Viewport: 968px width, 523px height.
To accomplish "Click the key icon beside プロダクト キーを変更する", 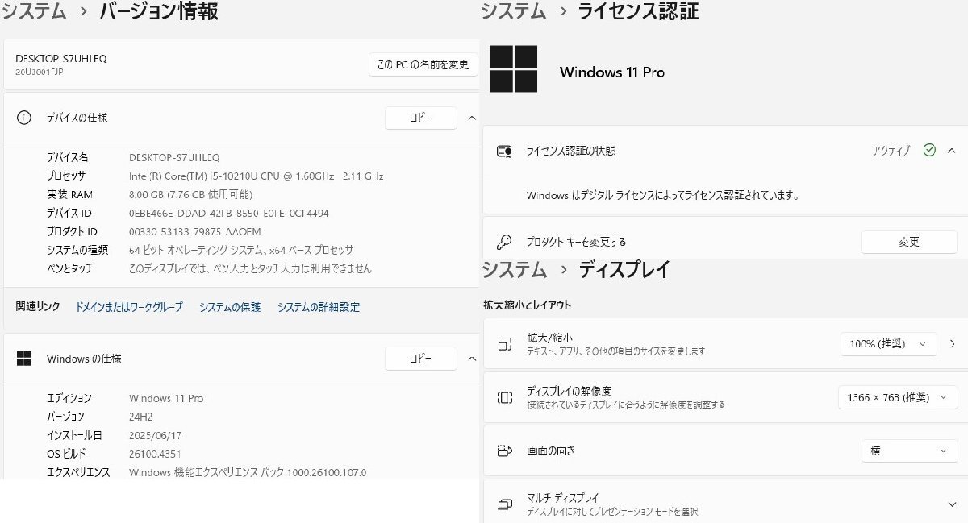I will [x=505, y=241].
